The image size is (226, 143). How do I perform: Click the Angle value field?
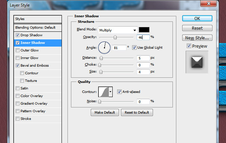pos(119,48)
